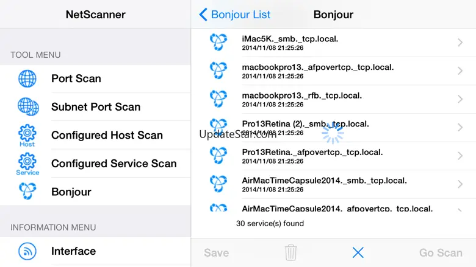Expand AirMacTimeCapsule2014._smb._tcp.local. chevron
This screenshot has width=476, height=267.
[460, 184]
